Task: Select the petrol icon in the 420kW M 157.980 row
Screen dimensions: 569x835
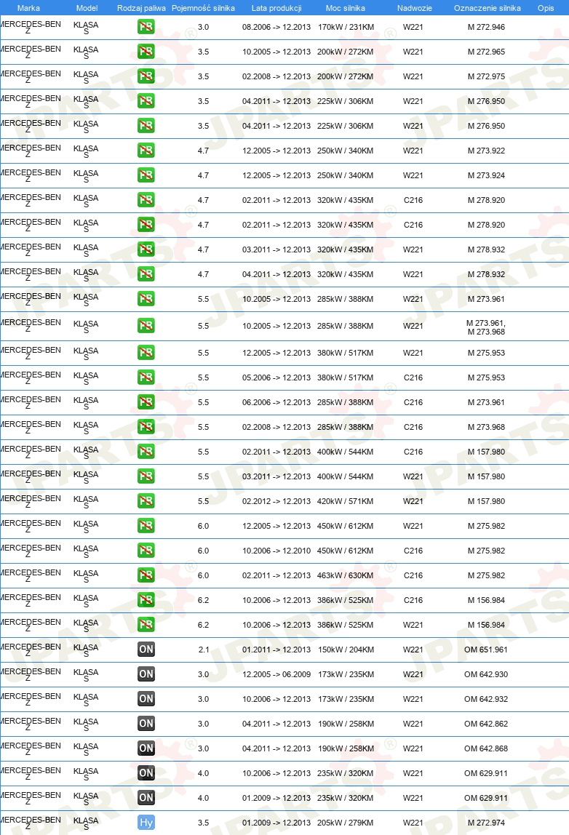Action: point(146,501)
